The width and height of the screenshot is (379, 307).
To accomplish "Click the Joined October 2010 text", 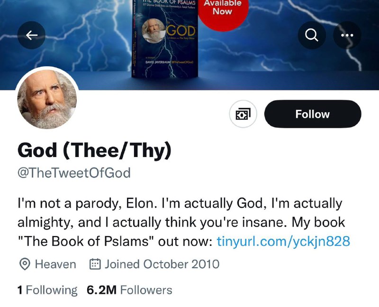I will pyautogui.click(x=162, y=264).
